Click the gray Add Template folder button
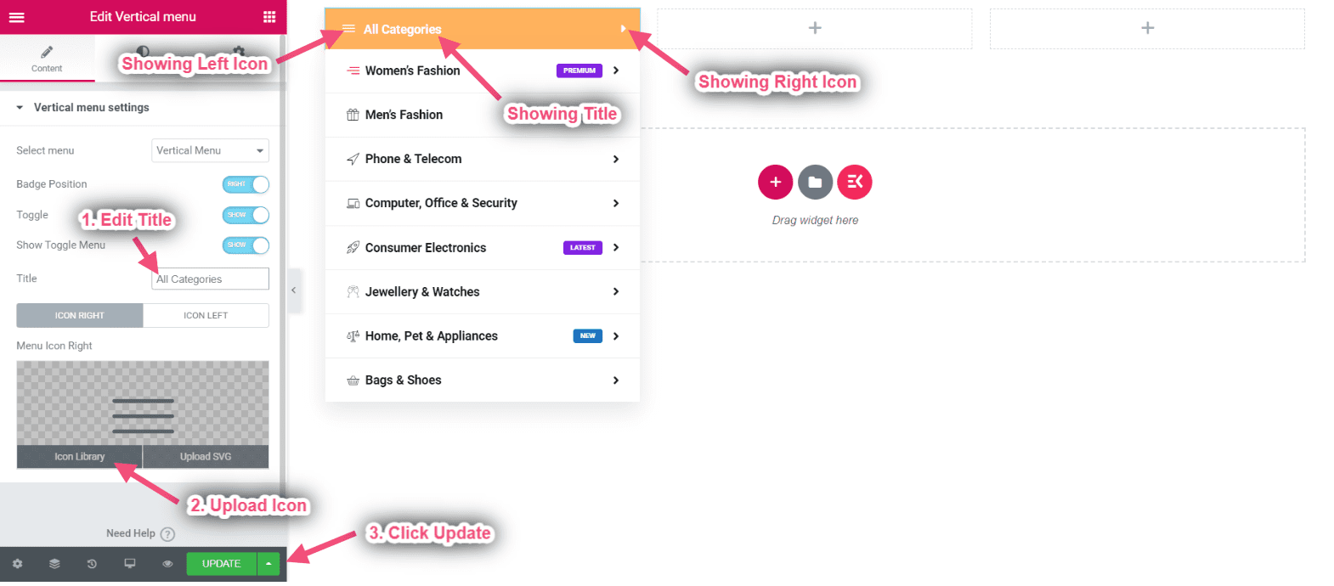Viewport: 1334px width, 586px height. (815, 182)
